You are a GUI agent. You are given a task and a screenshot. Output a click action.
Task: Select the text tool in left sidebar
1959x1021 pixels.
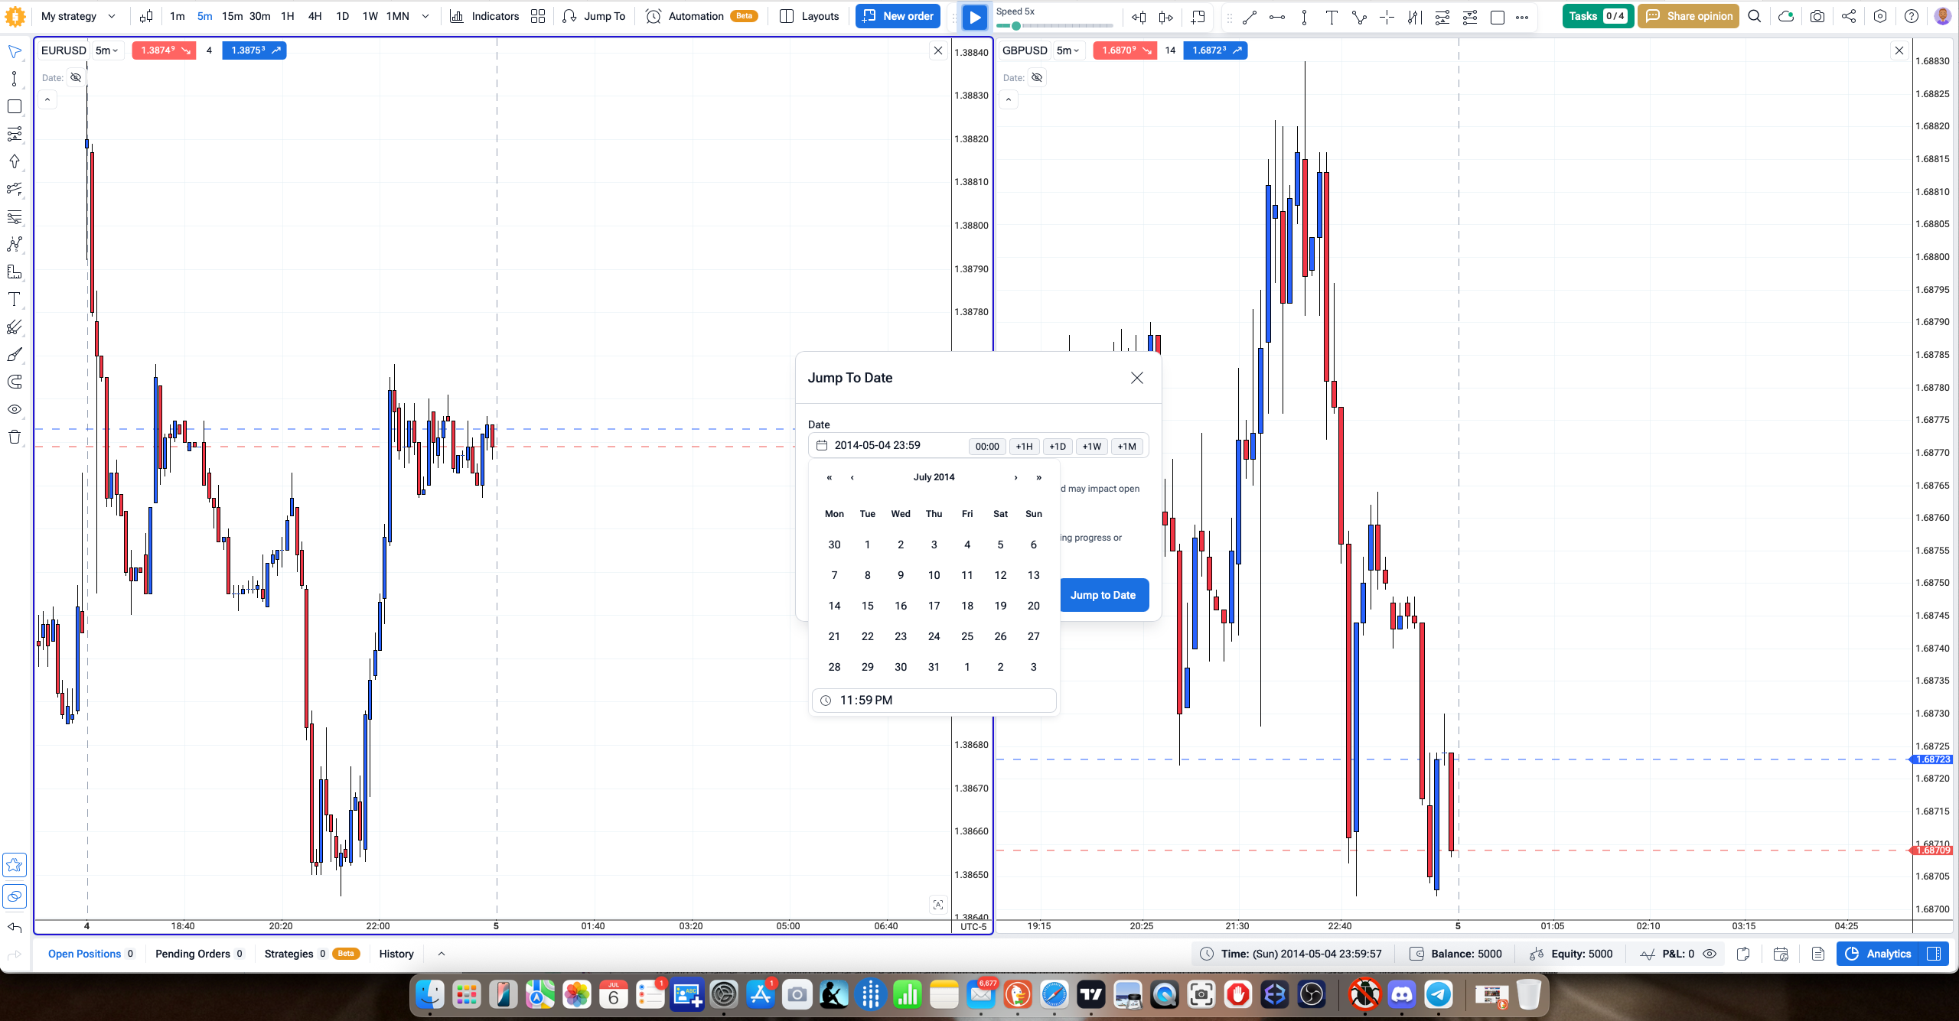click(x=15, y=299)
